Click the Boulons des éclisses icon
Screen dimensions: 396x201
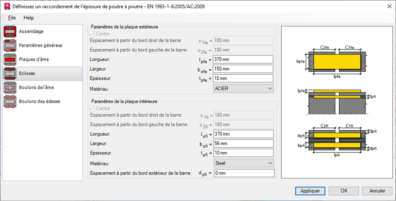click(x=10, y=102)
